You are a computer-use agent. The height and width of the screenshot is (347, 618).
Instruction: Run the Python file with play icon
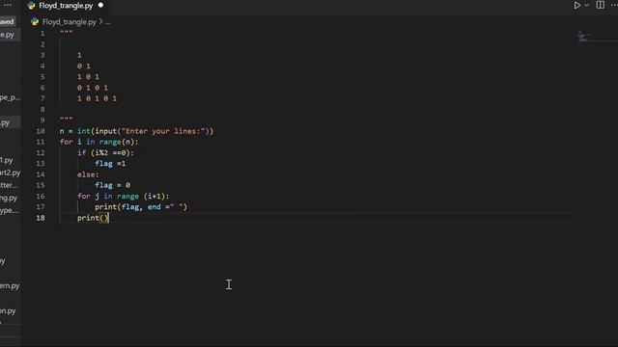tap(577, 5)
